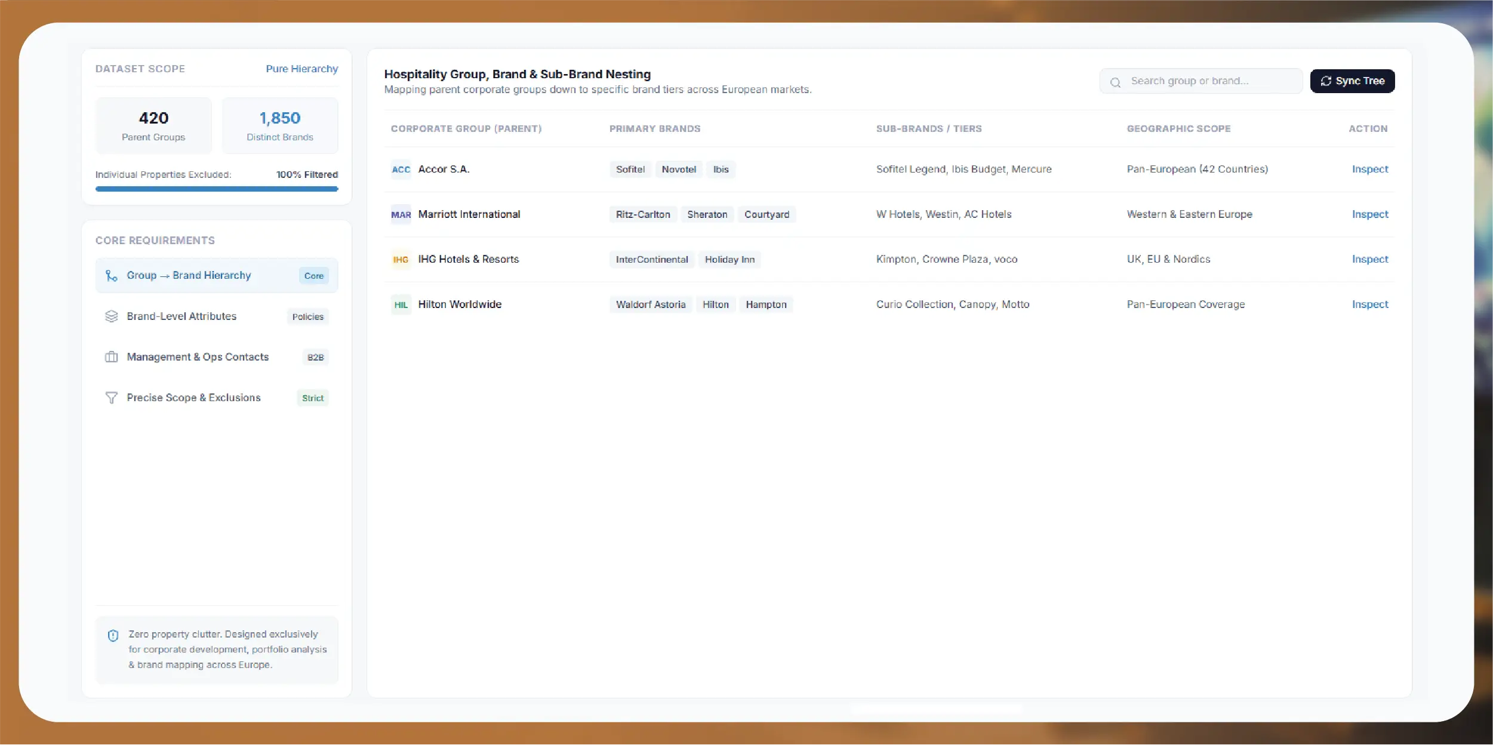Click "W Hotels, Westin, AC Hotels" cell
The height and width of the screenshot is (745, 1493).
(x=944, y=214)
